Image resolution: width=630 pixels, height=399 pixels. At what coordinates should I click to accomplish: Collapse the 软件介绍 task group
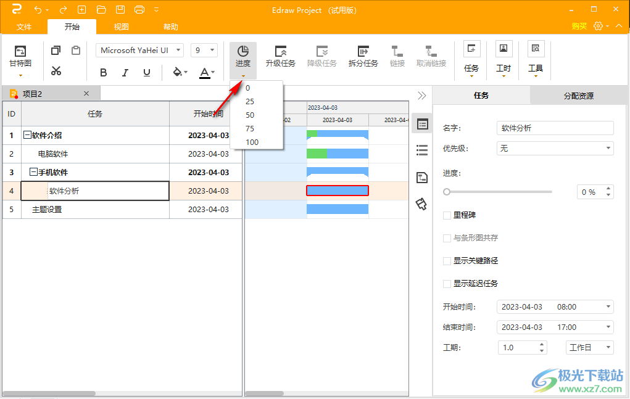click(x=27, y=135)
